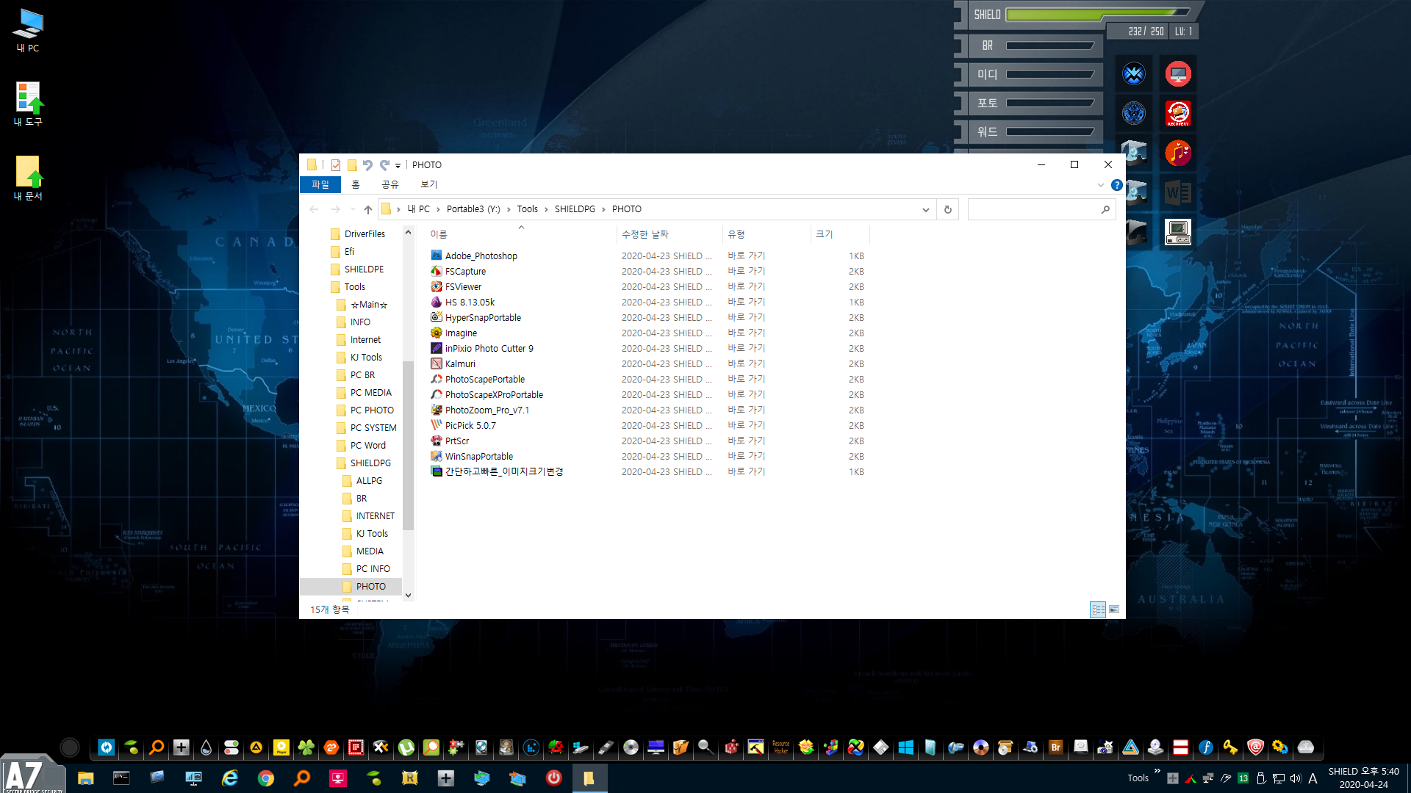Click the four-leaf clover dock icon
1411x793 pixels.
[306, 747]
